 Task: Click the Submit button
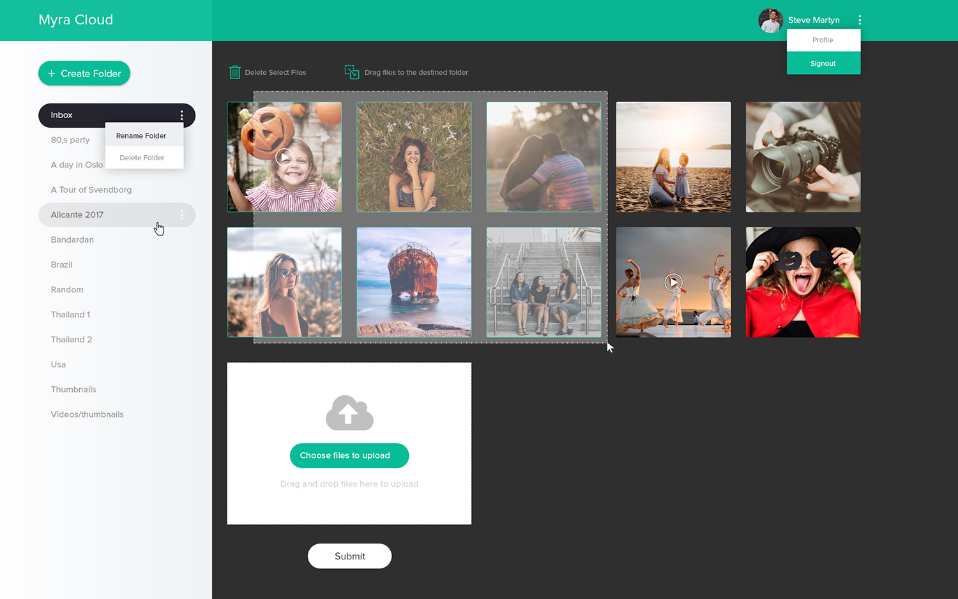(349, 556)
